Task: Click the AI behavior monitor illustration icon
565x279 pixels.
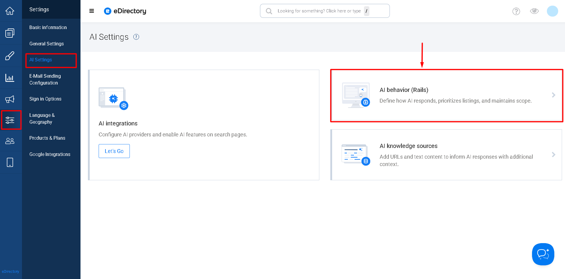Action: 356,95
